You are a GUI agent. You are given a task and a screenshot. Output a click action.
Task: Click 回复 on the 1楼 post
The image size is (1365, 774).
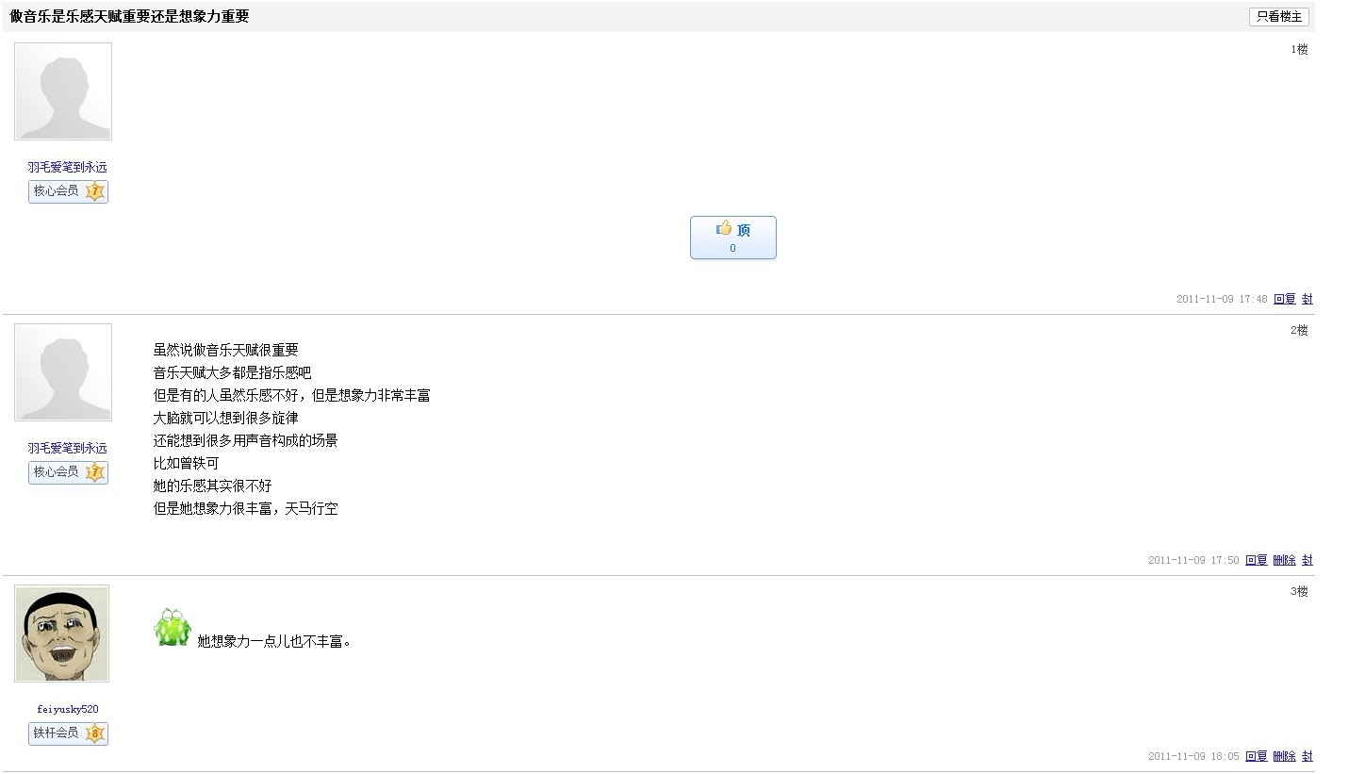(x=1284, y=299)
